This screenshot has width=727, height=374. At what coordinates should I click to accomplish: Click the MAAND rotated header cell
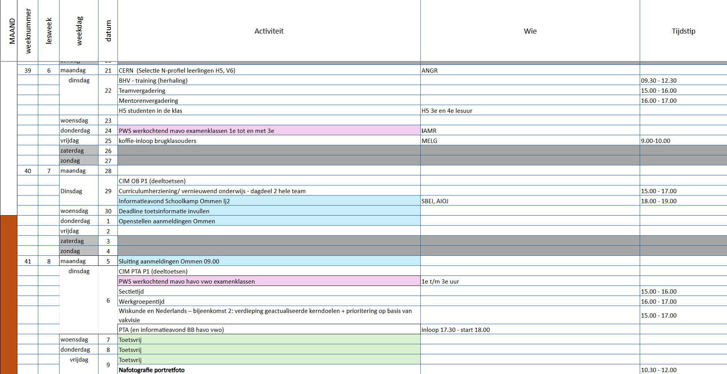[8, 31]
